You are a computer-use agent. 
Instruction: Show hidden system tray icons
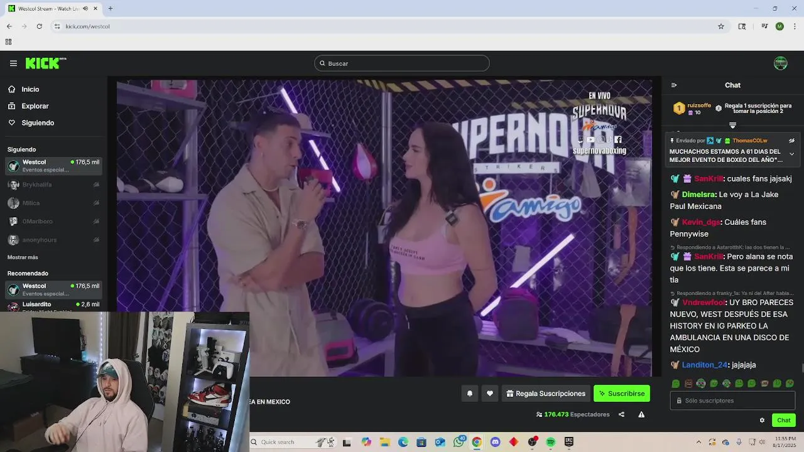698,442
